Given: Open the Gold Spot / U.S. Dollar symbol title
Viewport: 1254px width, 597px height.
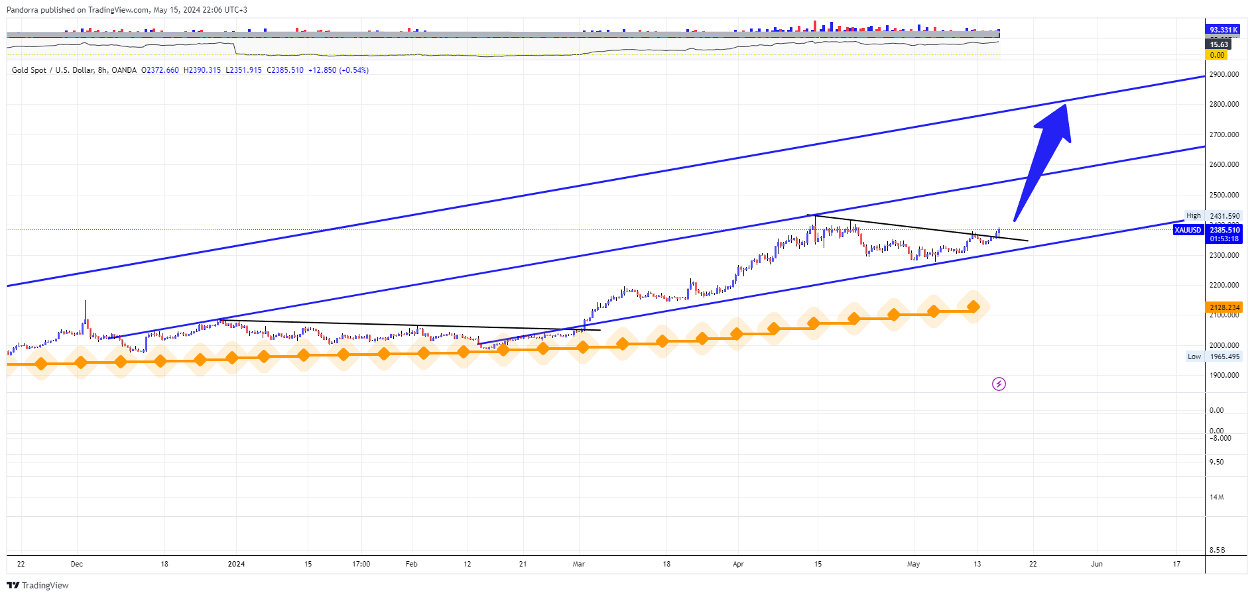Looking at the screenshot, I should [x=74, y=70].
